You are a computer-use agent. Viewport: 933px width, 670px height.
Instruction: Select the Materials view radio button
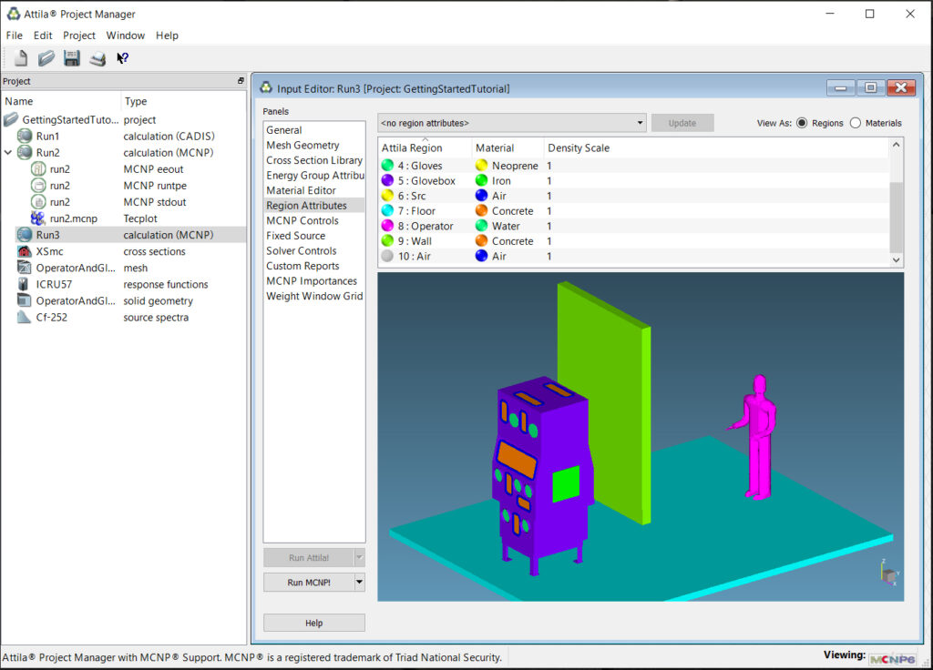[x=856, y=123]
